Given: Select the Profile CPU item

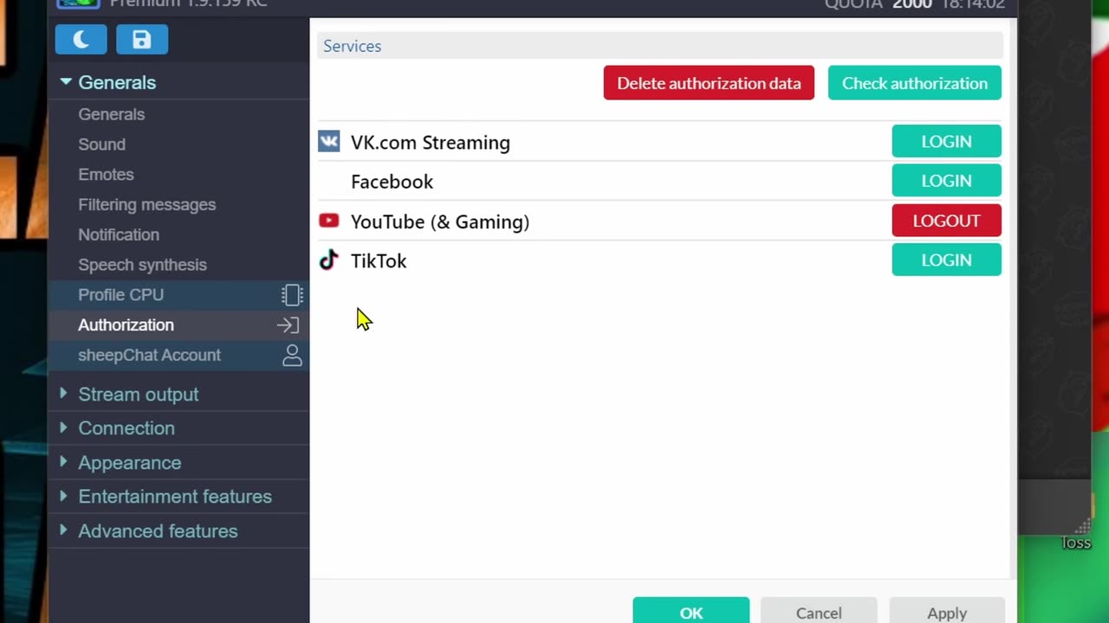Looking at the screenshot, I should click(178, 295).
